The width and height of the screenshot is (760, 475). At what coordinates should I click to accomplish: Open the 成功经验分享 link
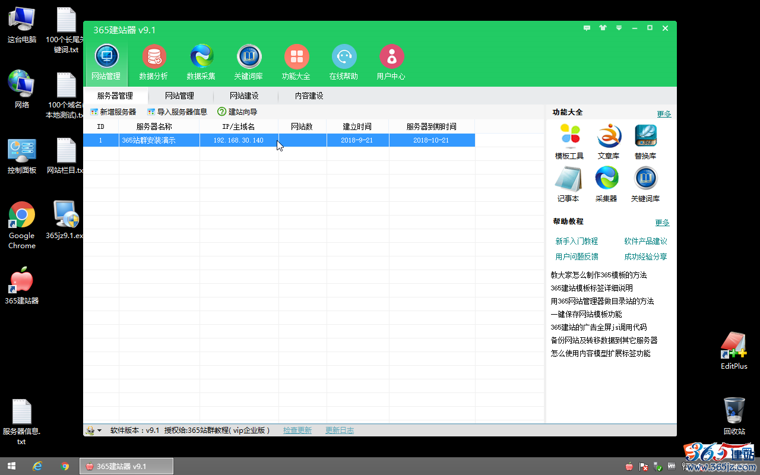645,256
